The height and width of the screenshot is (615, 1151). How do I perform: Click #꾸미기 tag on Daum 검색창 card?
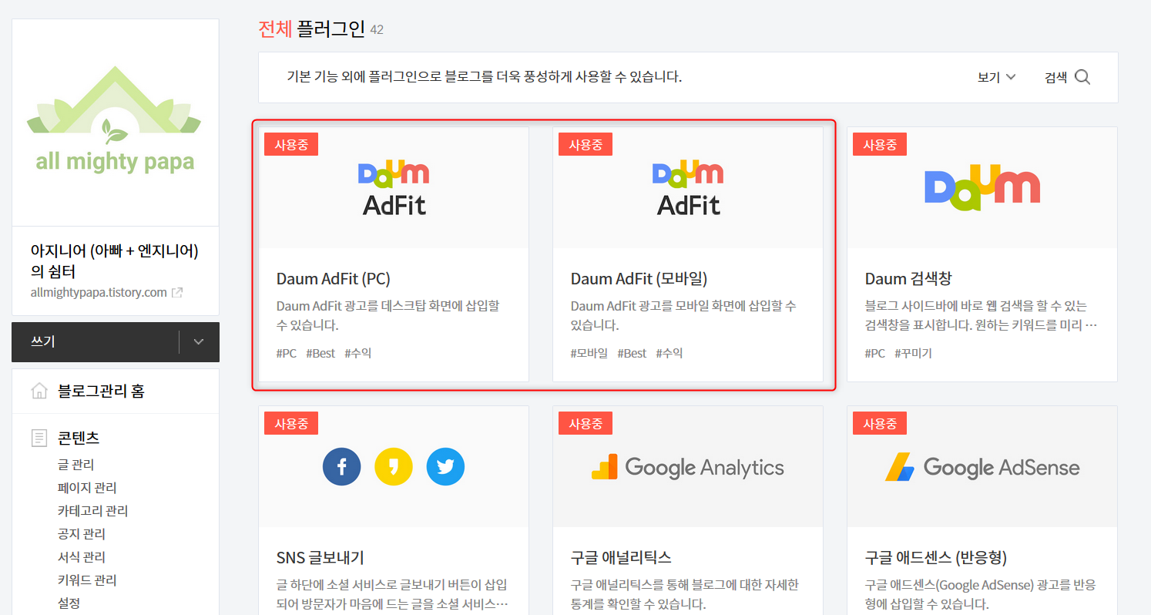point(914,354)
